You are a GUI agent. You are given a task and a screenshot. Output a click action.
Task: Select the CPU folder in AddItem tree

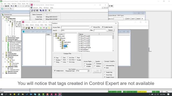(65, 46)
